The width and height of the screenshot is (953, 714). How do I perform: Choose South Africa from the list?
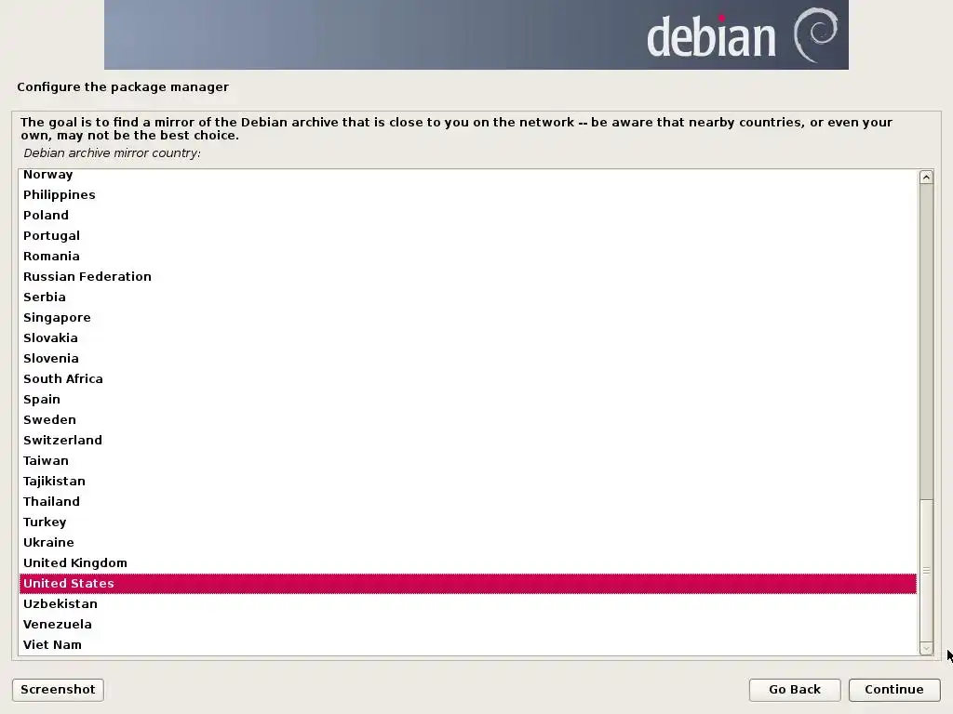tap(467, 379)
